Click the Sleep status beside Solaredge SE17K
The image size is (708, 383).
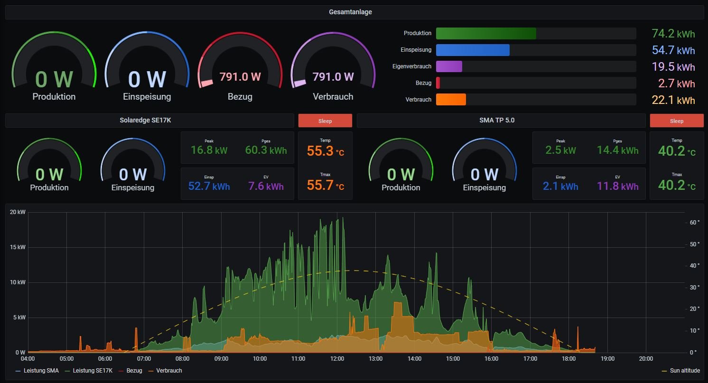[325, 121]
